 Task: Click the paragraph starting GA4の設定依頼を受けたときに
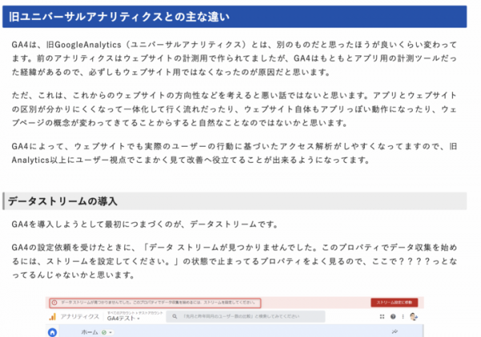point(234,262)
